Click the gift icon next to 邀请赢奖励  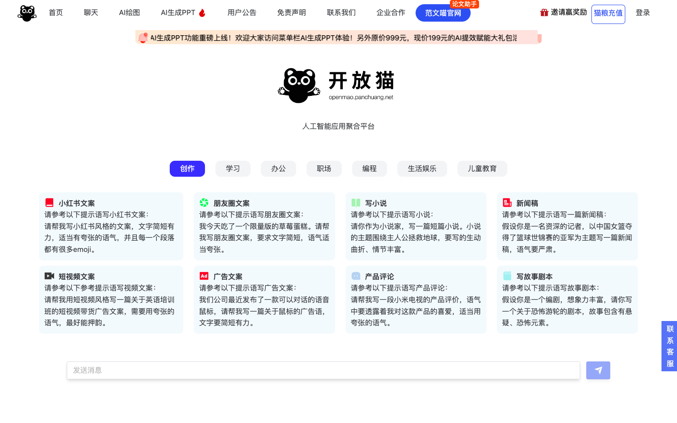tap(544, 13)
